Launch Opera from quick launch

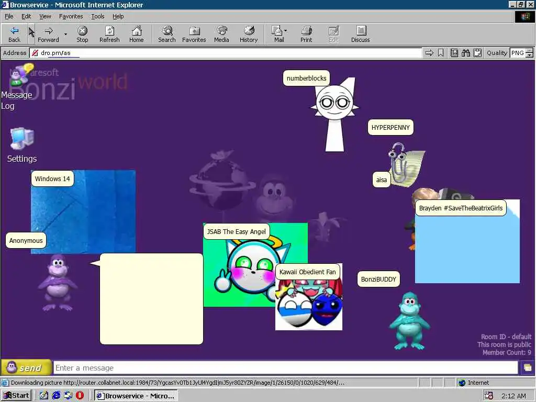point(80,396)
